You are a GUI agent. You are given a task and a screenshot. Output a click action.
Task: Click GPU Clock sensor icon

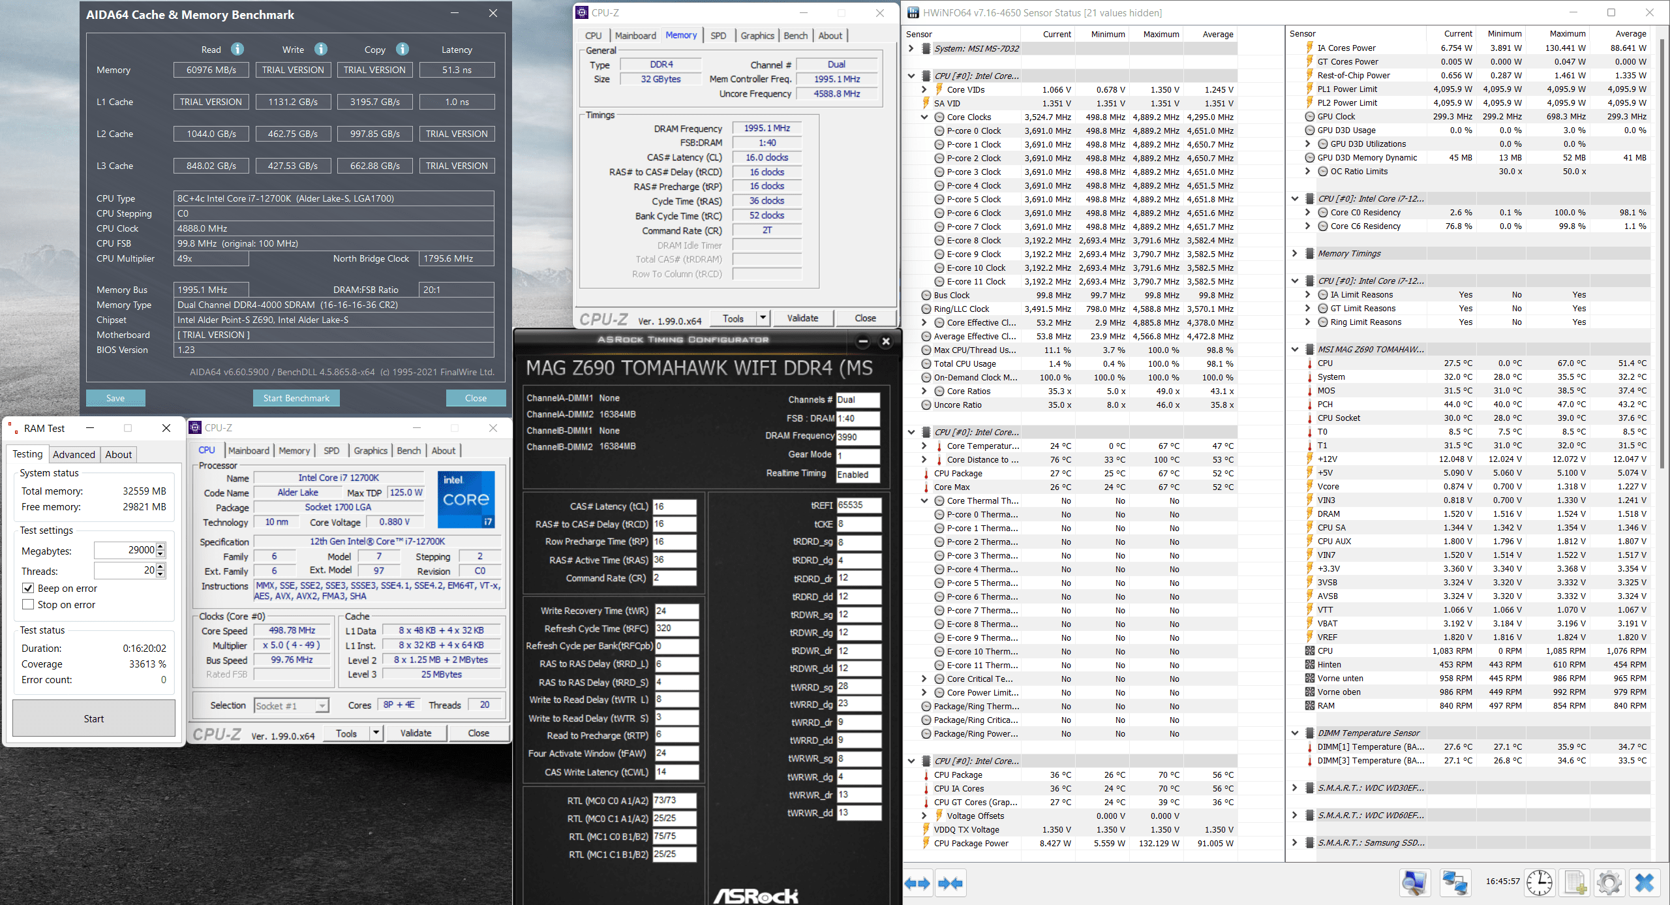coord(1309,117)
